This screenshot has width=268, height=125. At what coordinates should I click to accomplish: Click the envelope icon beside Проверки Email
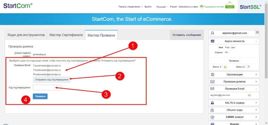212,89
